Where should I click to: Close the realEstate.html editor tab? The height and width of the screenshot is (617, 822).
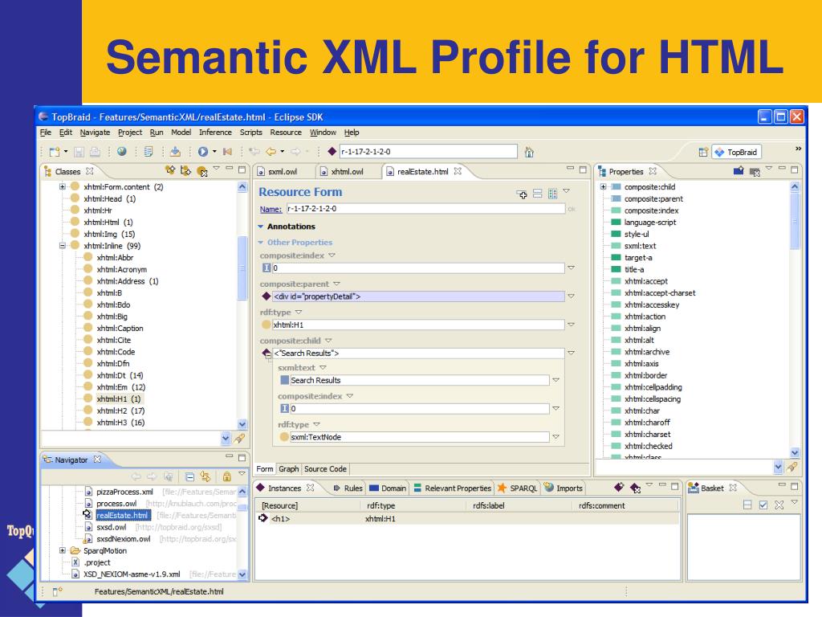pos(458,171)
